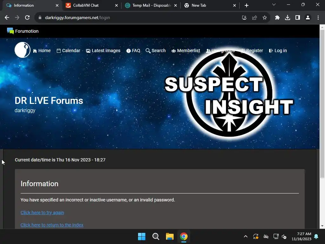Viewport: 325px width, 244px height.
Task: Open the taskbar clock and date
Action: [x=302, y=236]
